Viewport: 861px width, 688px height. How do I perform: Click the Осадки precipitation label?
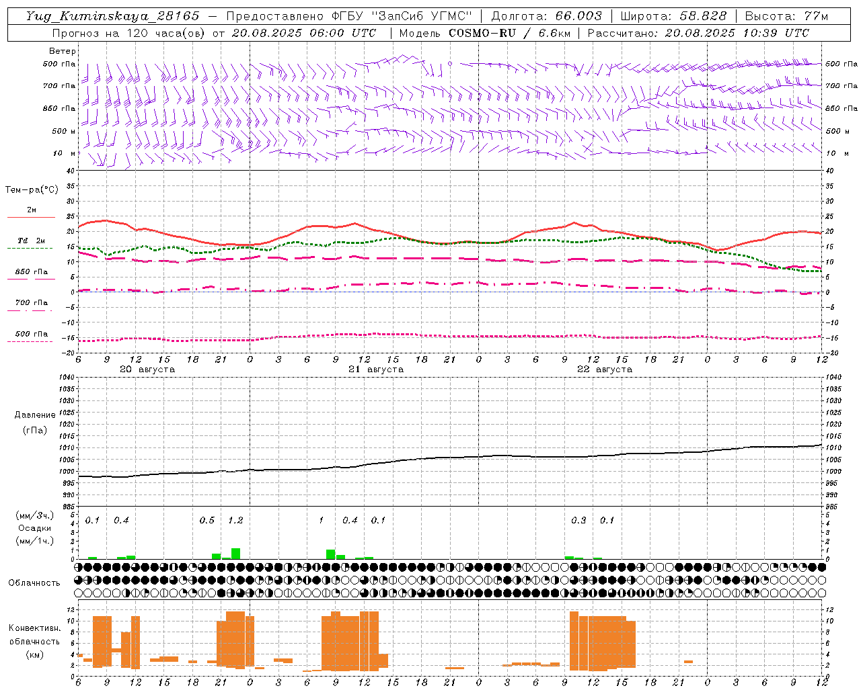34,528
